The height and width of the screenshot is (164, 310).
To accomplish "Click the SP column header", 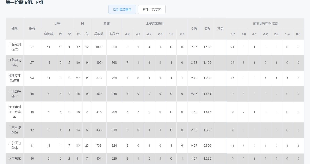I will (x=233, y=34).
